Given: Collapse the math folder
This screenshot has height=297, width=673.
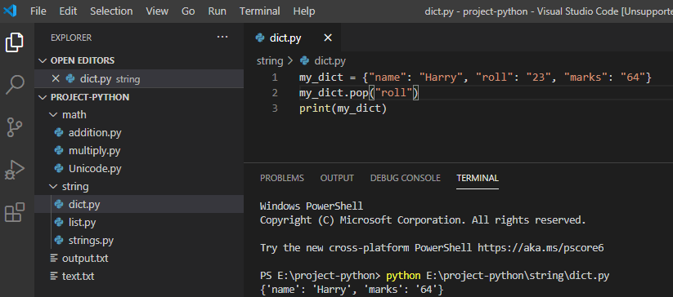Looking at the screenshot, I should point(53,115).
